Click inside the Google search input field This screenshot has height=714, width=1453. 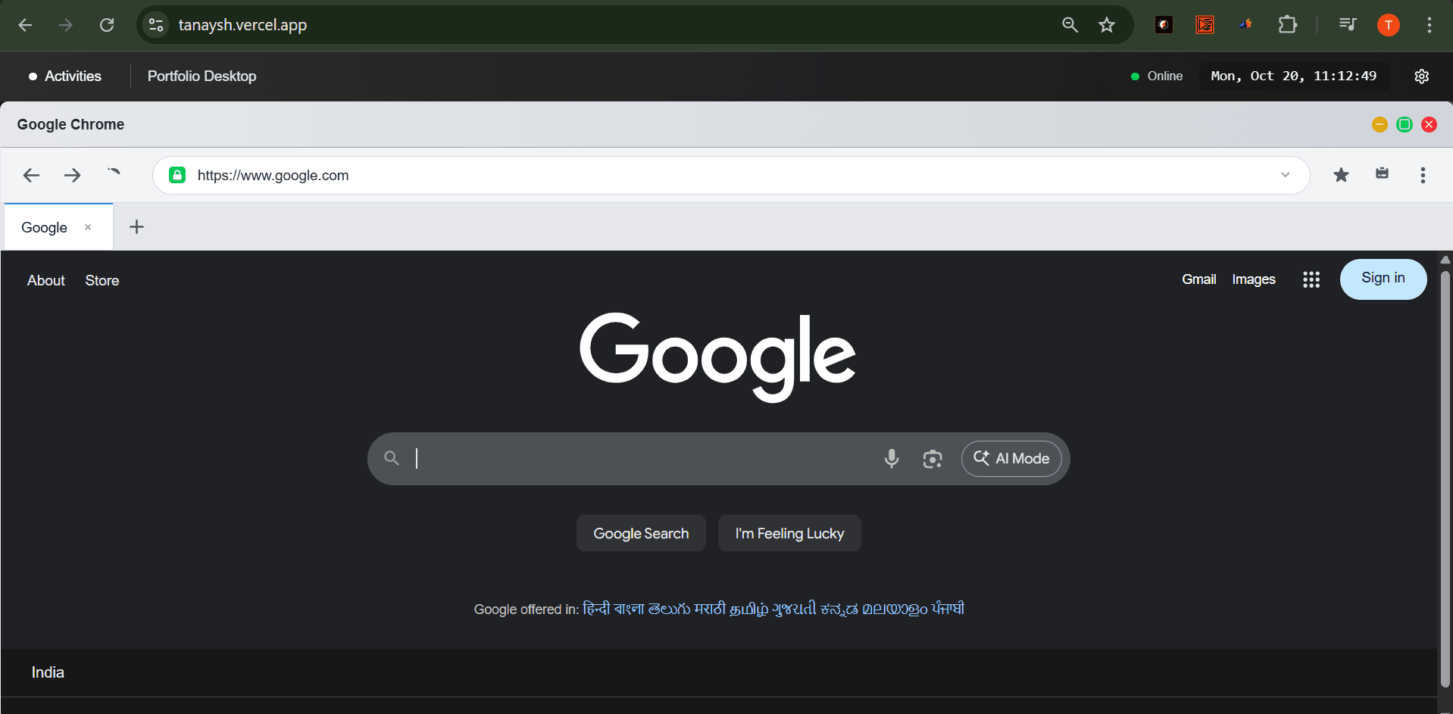[x=644, y=459]
